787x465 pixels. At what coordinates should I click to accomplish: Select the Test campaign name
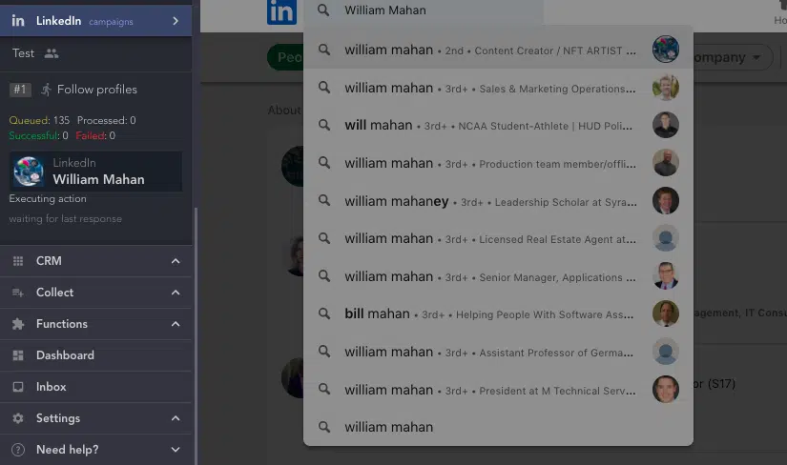point(23,53)
